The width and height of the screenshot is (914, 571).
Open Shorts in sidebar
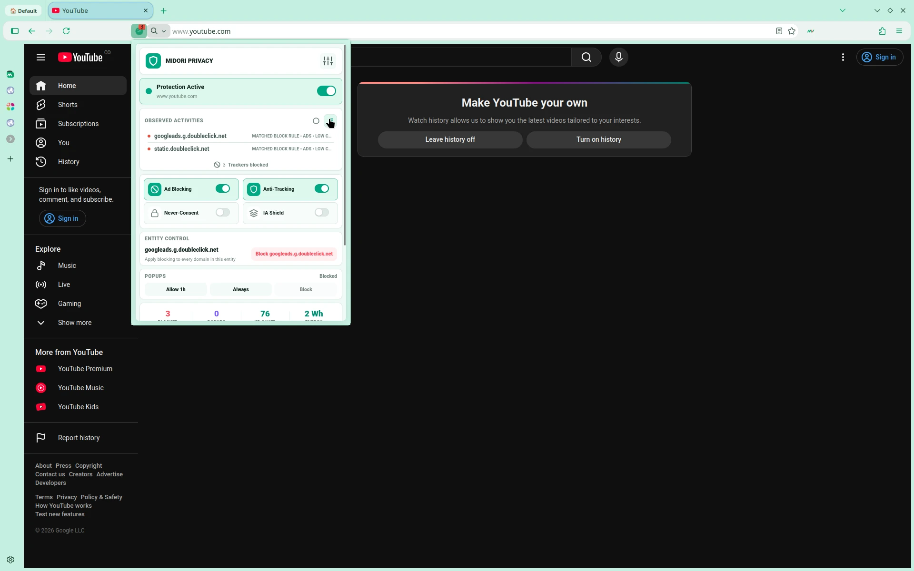point(78,105)
